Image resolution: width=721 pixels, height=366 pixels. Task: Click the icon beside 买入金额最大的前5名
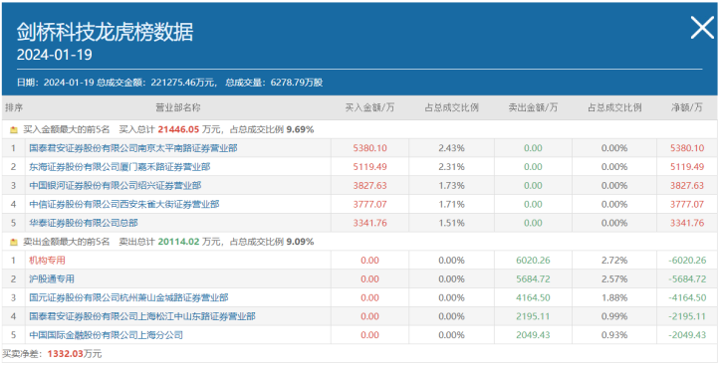tap(14, 130)
